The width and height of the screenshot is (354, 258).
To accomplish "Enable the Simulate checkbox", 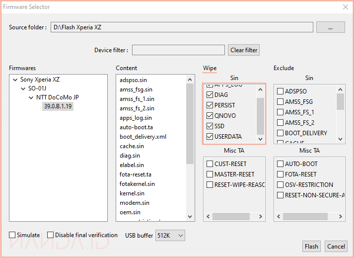I will click(x=12, y=235).
